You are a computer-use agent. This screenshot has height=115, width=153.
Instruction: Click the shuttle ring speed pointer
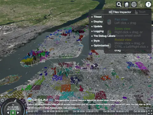[x=15, y=100]
